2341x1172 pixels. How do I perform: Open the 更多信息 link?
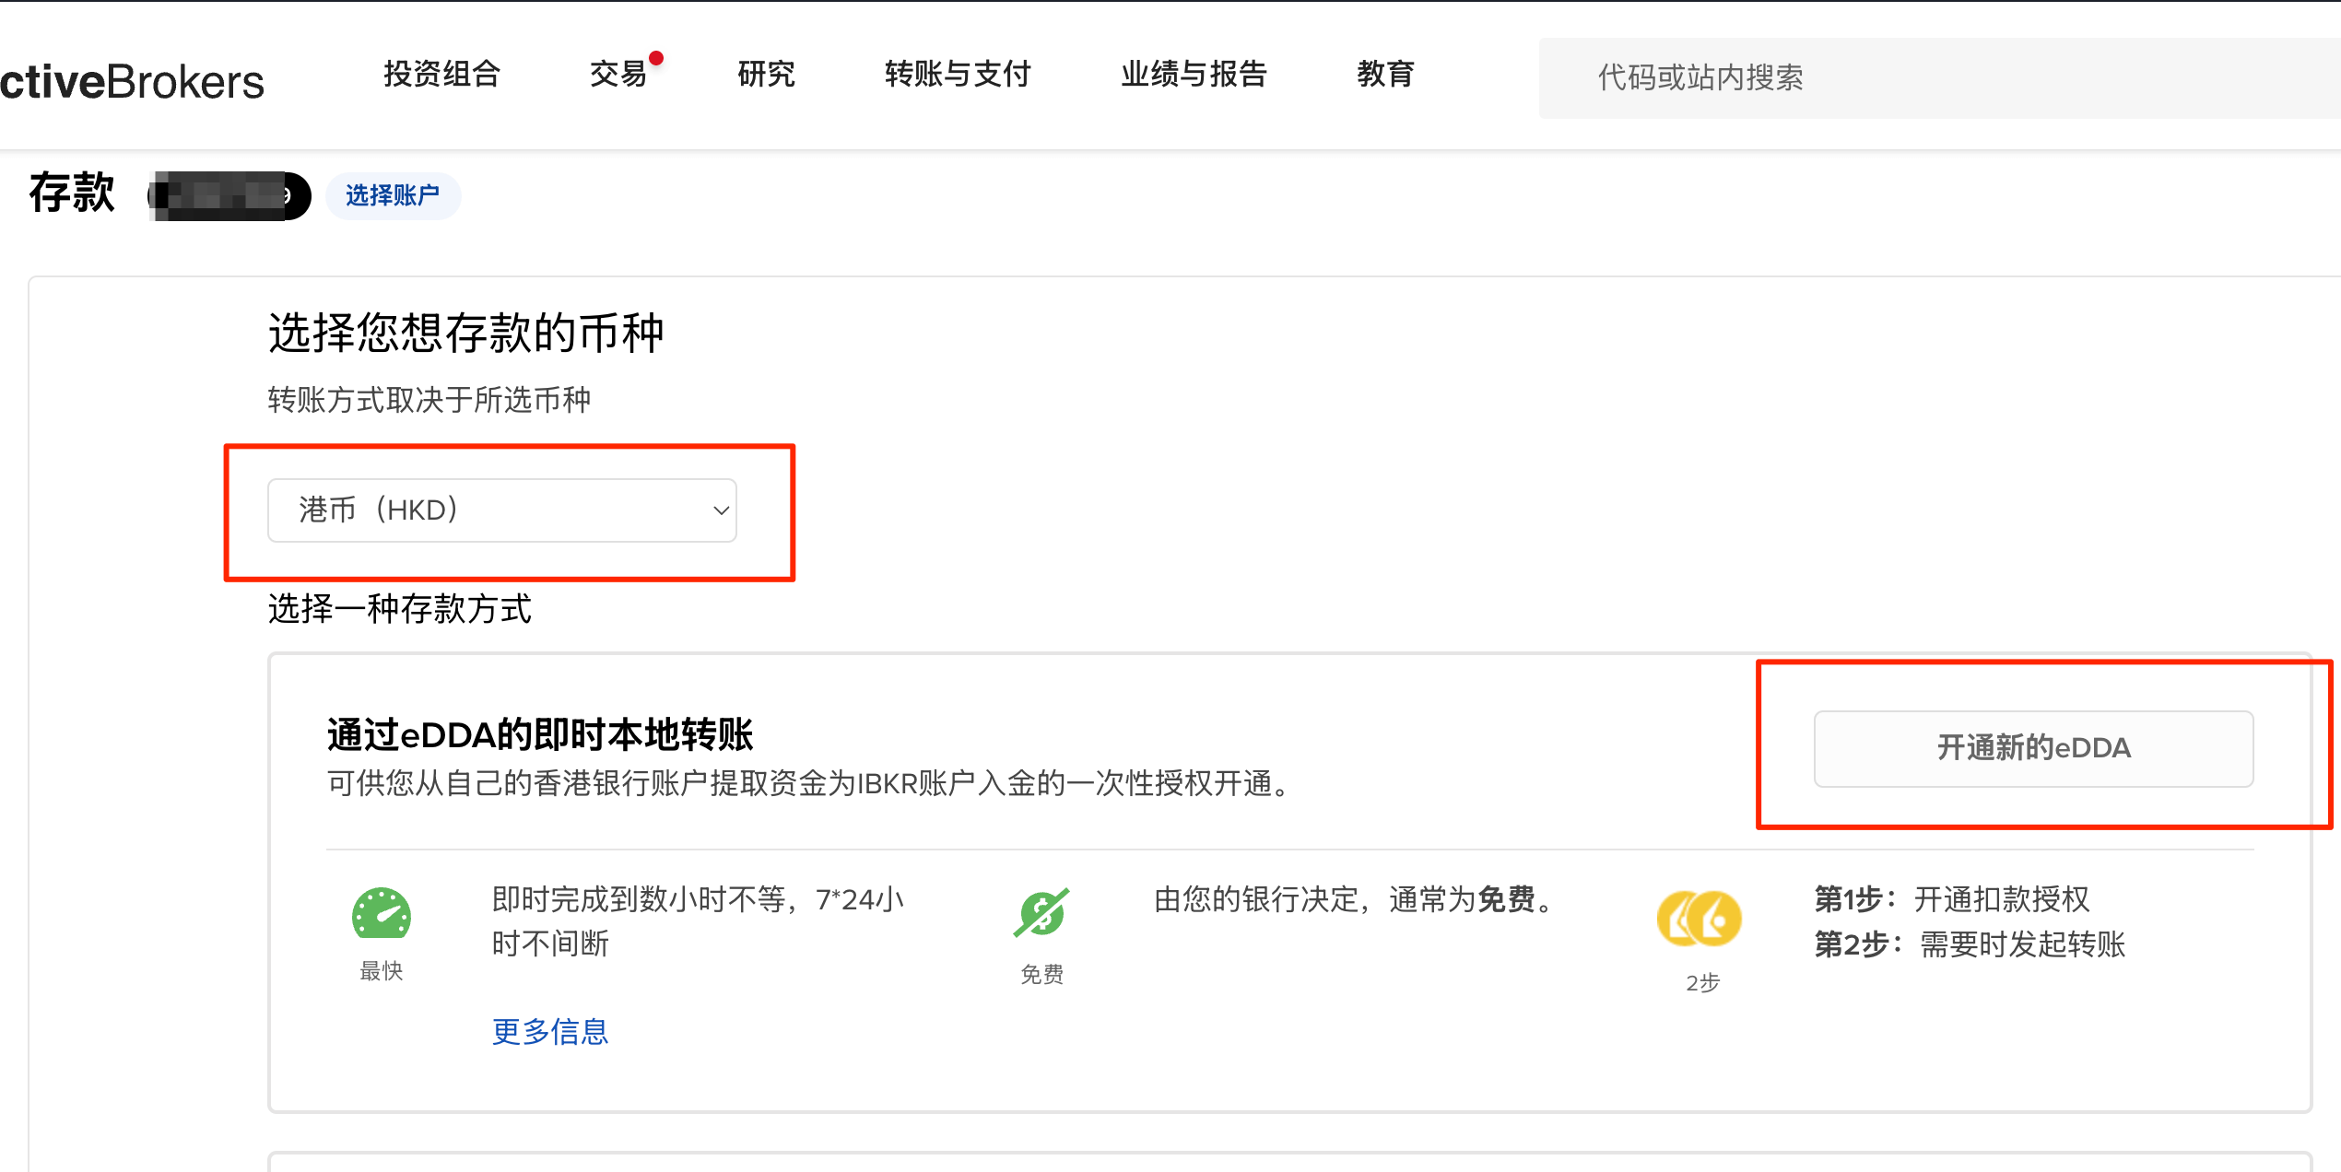click(550, 1031)
